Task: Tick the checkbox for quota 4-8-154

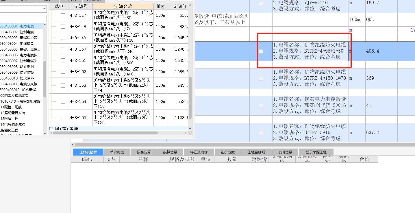Action: [x=63, y=102]
